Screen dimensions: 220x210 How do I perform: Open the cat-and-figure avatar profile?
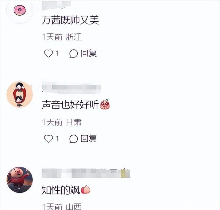tap(20, 94)
